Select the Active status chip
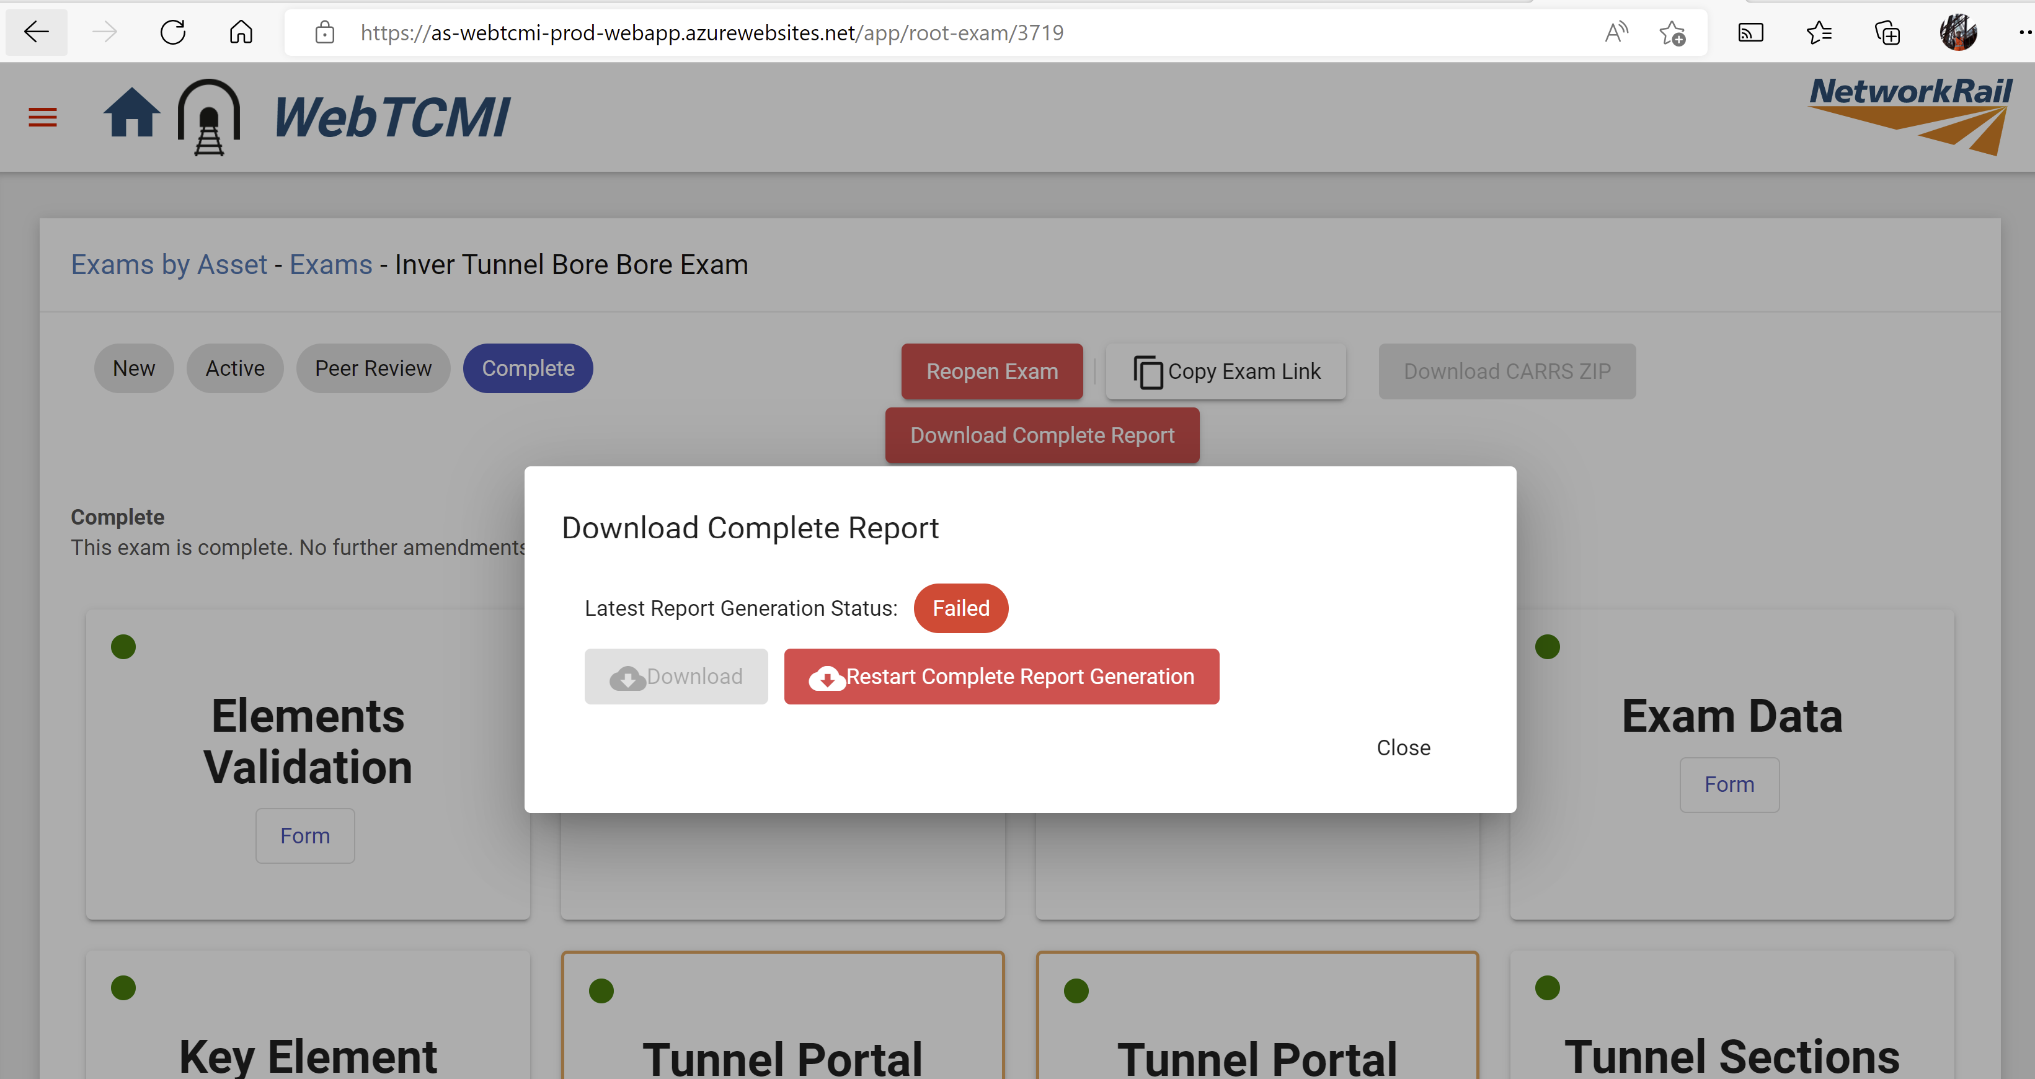The width and height of the screenshot is (2035, 1079). pos(234,368)
